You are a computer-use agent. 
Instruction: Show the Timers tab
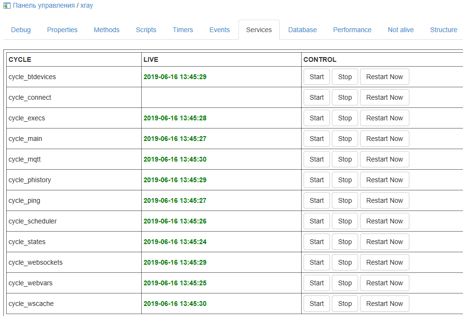coord(183,30)
